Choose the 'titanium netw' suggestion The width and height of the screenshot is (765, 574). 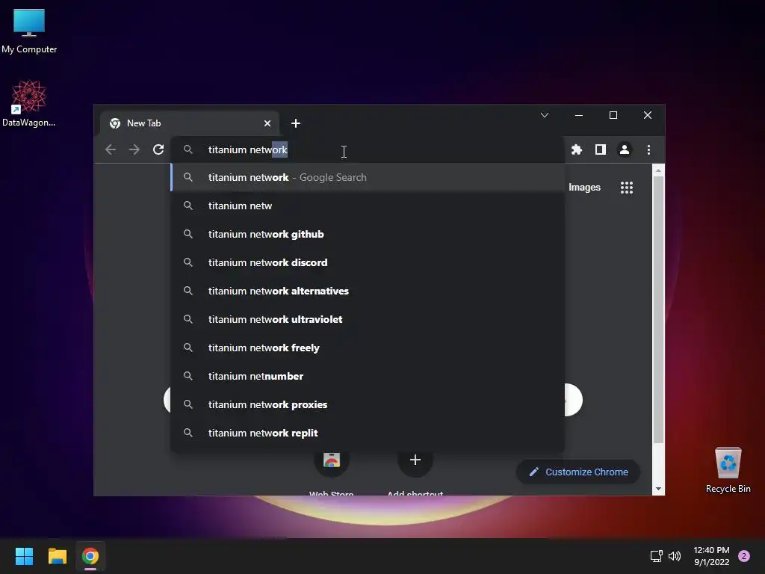pyautogui.click(x=368, y=206)
